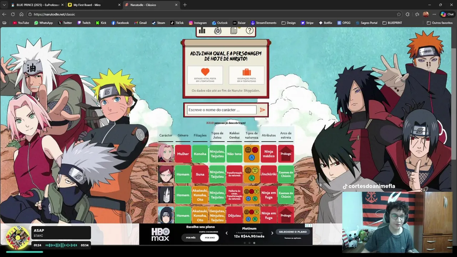Image resolution: width=457 pixels, height=257 pixels.
Task: Click Gaara's portrait in guess table
Action: tap(166, 174)
